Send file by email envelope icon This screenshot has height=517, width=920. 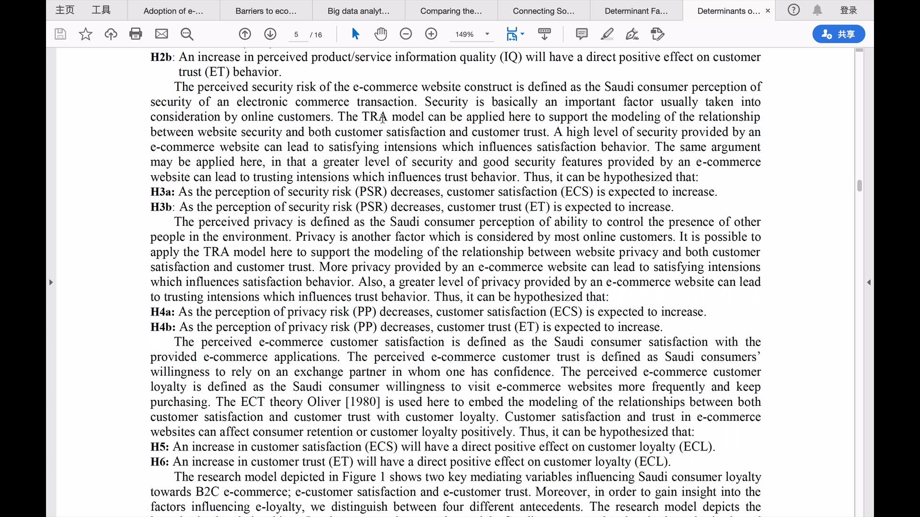(161, 34)
